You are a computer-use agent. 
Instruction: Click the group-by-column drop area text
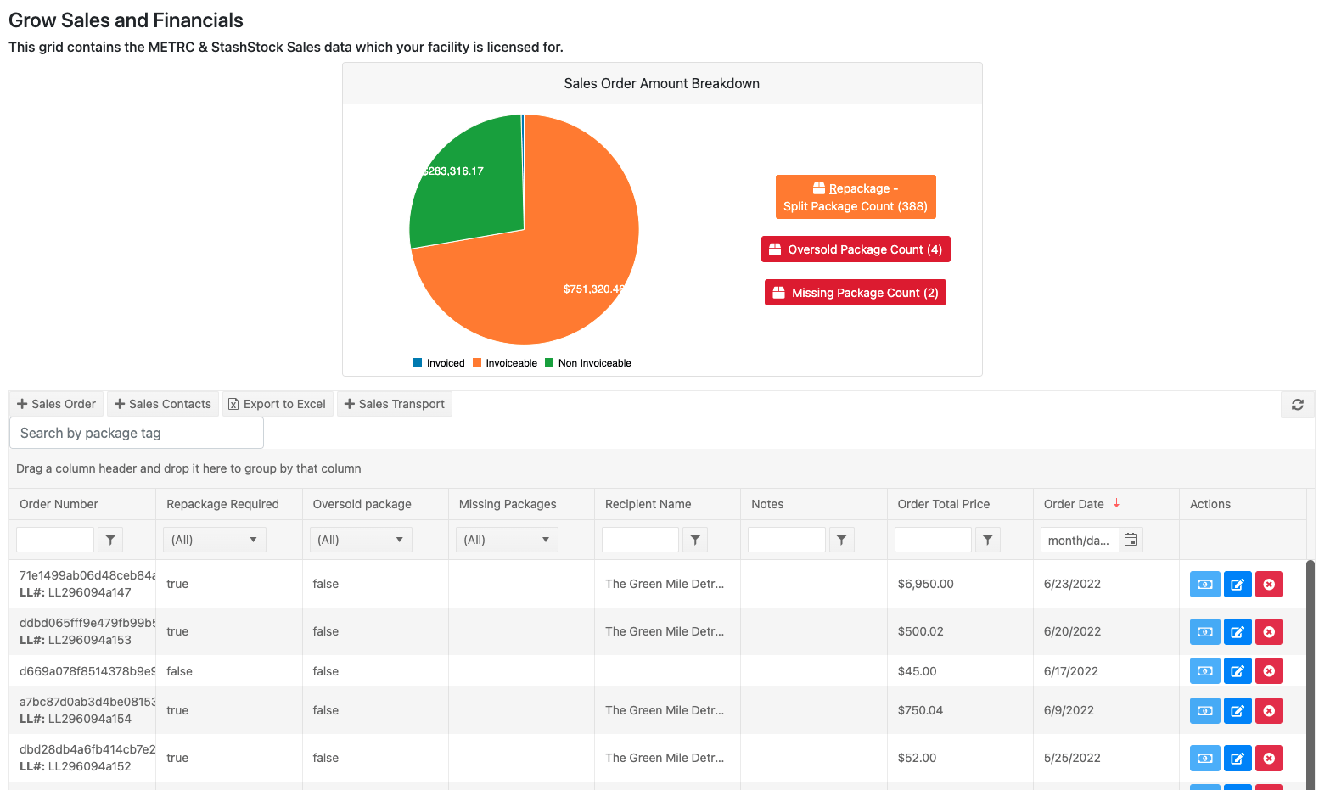click(x=188, y=468)
